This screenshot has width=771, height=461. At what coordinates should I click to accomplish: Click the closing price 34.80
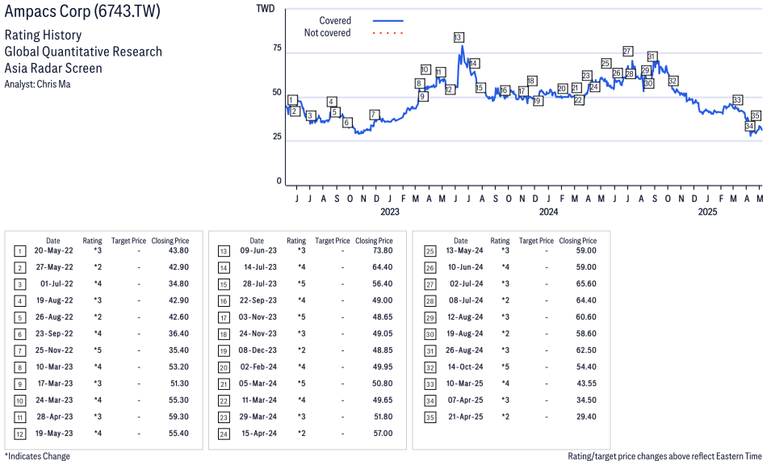(178, 284)
